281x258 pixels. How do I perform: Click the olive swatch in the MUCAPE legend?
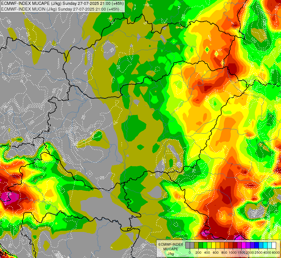coord(196,245)
